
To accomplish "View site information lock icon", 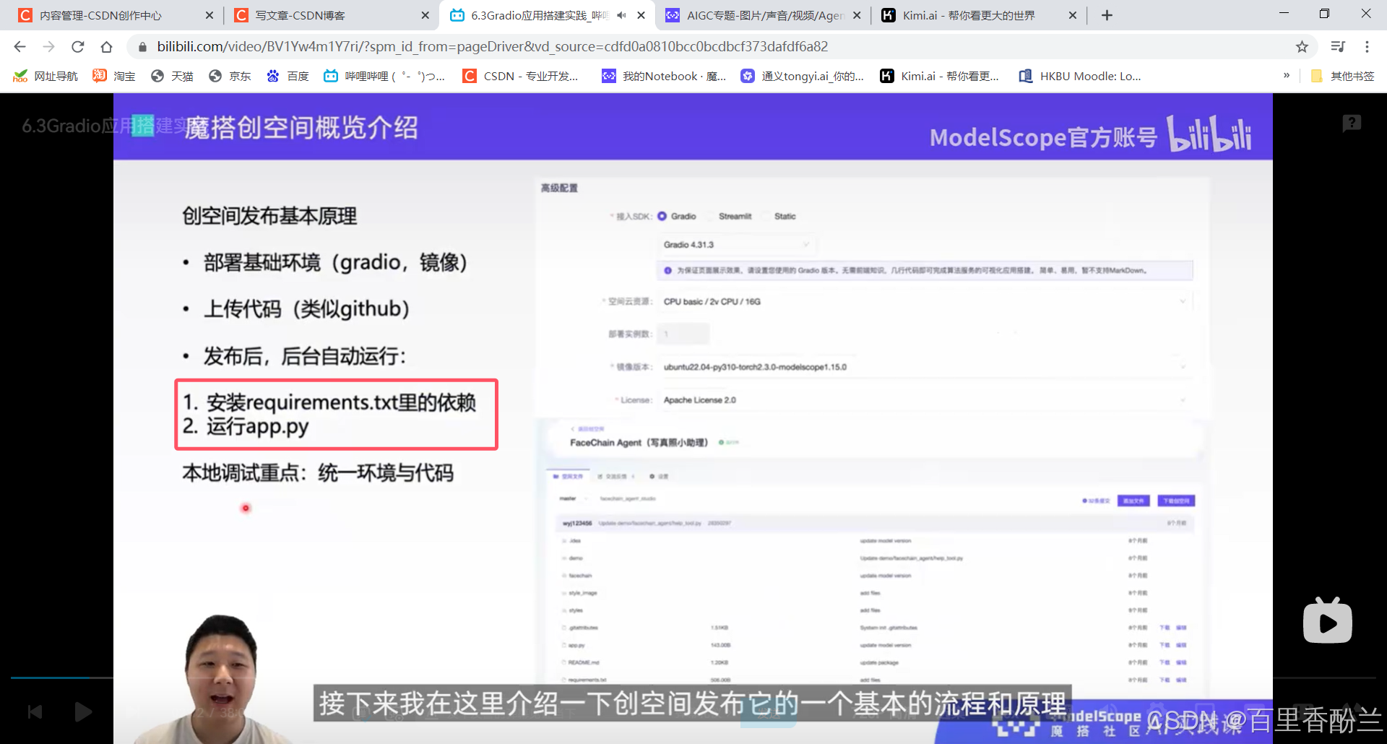I will point(142,47).
